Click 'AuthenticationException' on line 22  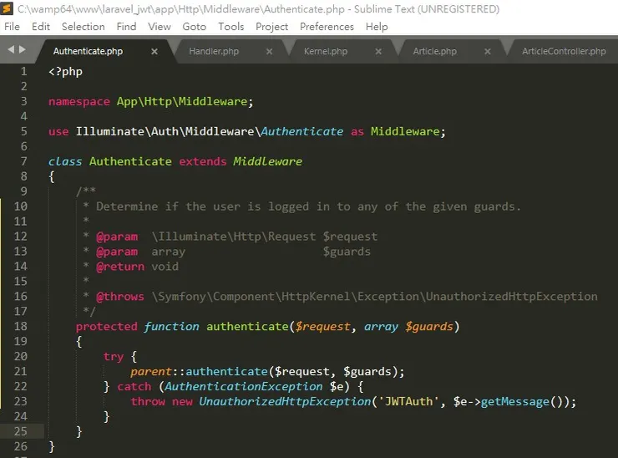point(244,387)
